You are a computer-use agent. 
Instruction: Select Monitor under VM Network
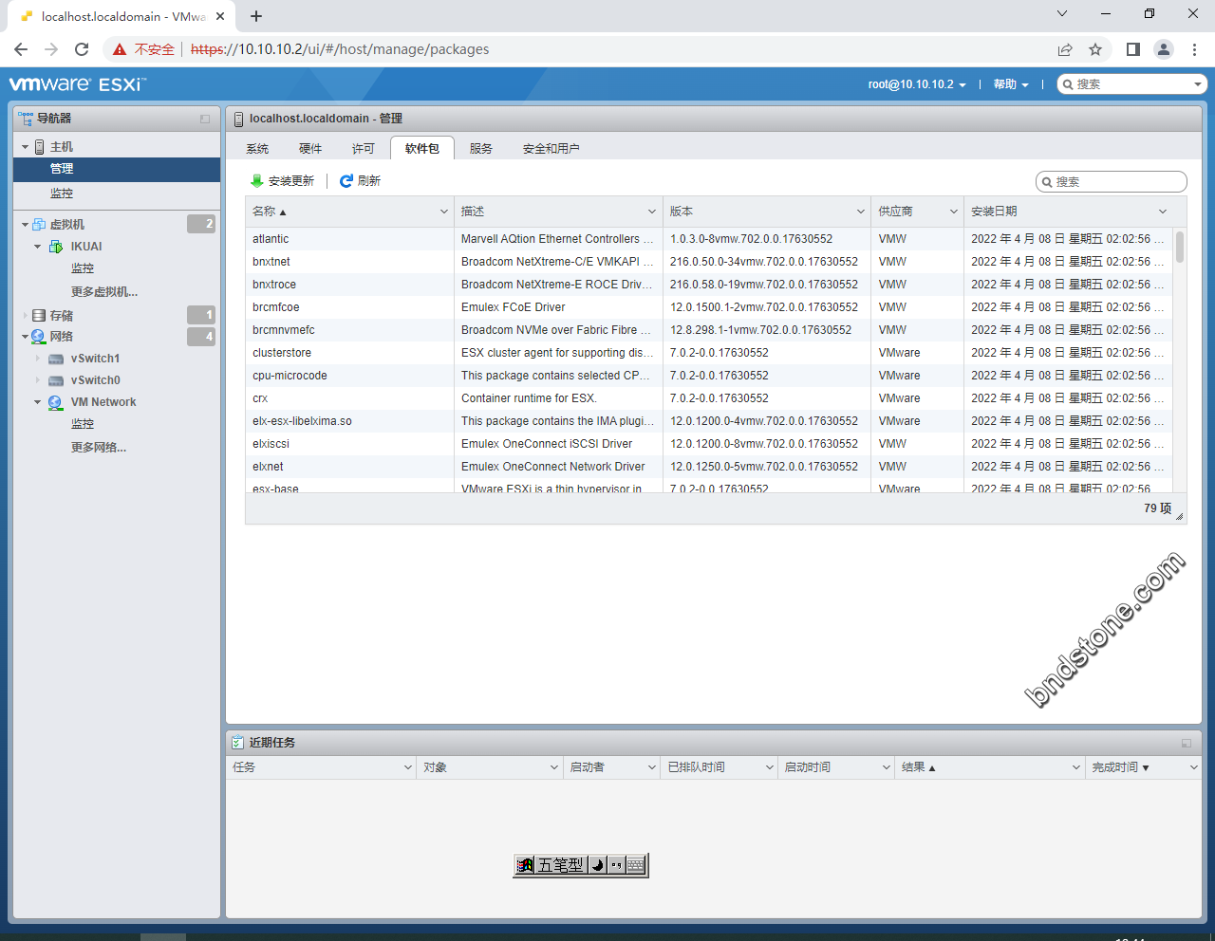click(83, 424)
